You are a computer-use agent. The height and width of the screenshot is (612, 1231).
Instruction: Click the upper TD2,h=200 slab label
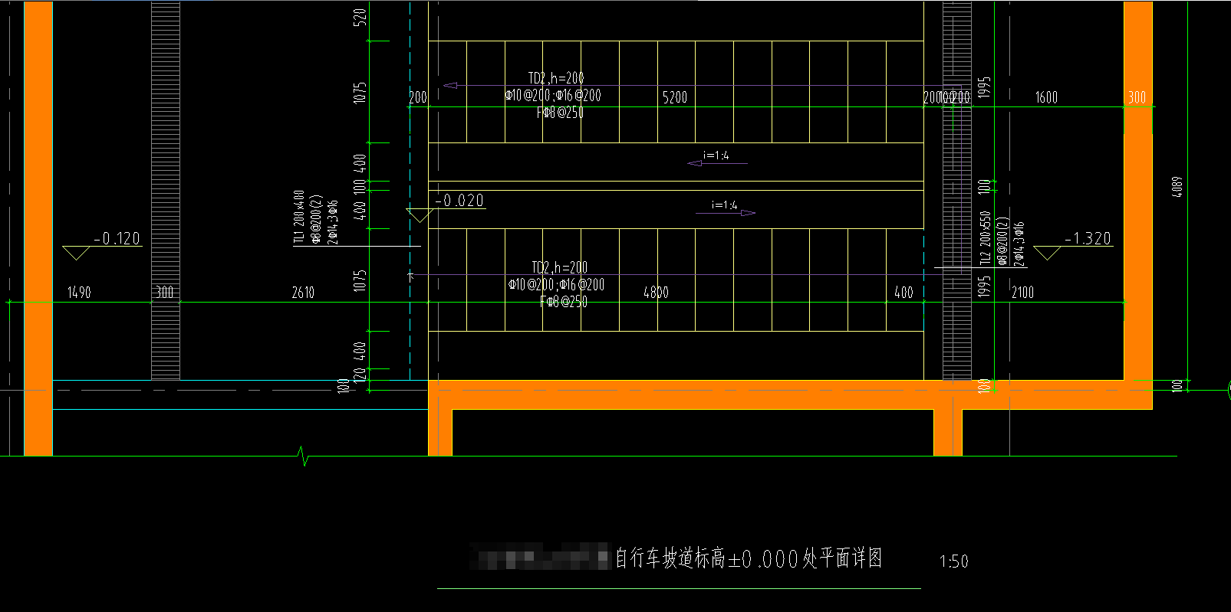point(556,78)
